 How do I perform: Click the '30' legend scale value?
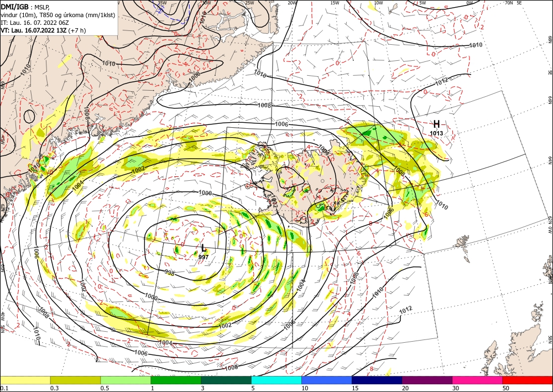coord(456,388)
